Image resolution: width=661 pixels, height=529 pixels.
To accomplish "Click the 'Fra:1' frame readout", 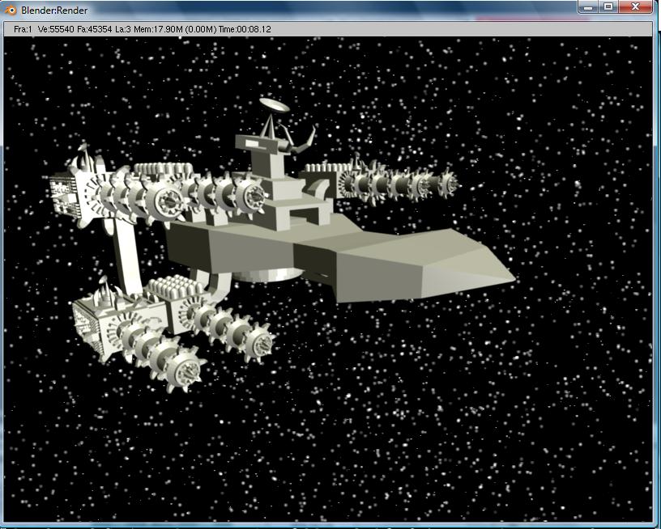I will 23,29.
